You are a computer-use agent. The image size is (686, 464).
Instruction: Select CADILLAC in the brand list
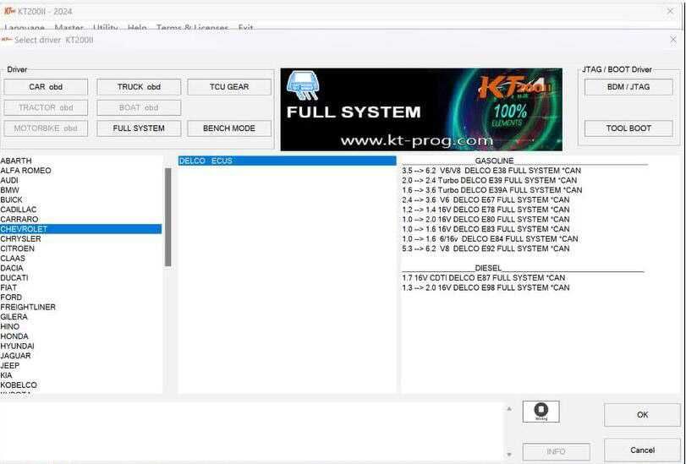pos(81,210)
